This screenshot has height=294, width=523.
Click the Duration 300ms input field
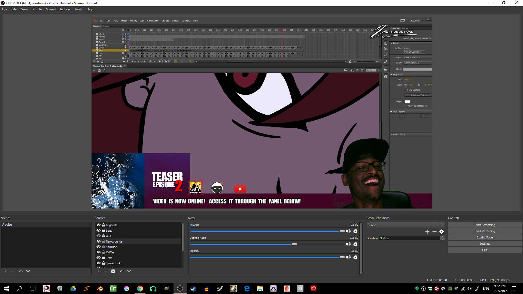click(x=409, y=238)
